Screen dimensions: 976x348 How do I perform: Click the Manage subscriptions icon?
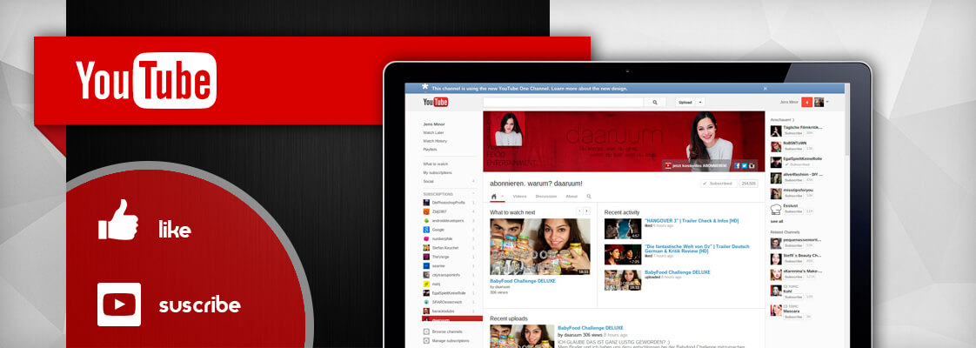tap(426, 340)
